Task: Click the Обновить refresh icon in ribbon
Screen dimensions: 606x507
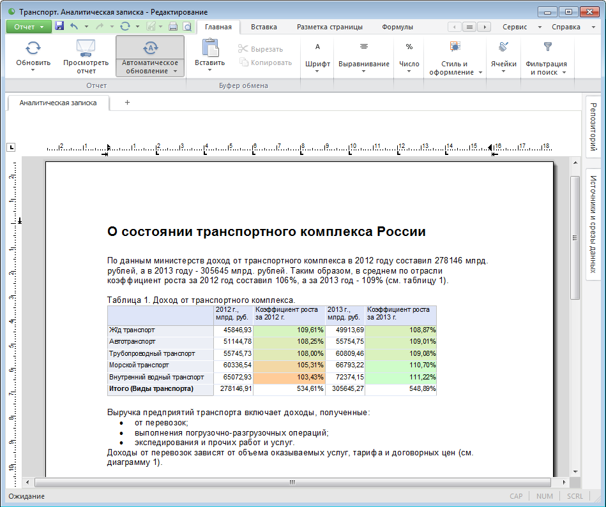Action: point(33,48)
